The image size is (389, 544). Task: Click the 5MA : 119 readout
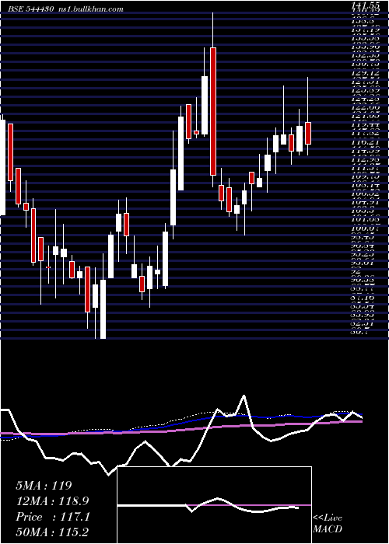(x=44, y=485)
